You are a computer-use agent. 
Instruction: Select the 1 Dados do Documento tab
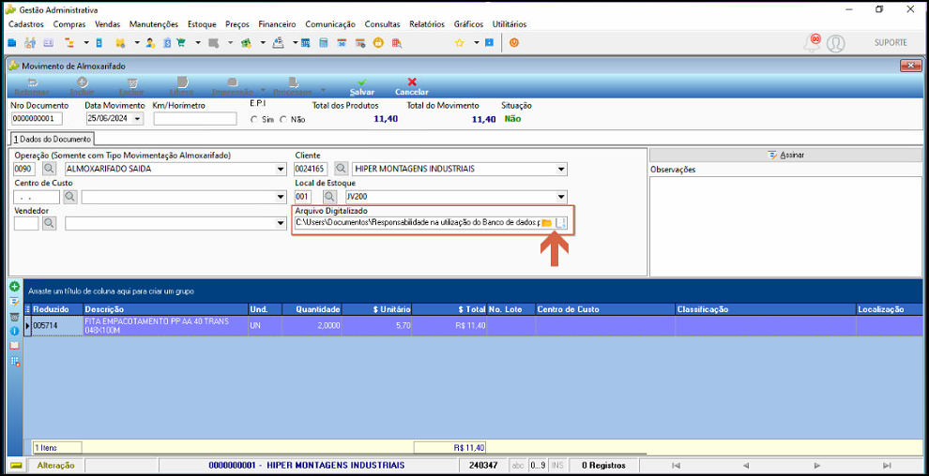point(53,139)
